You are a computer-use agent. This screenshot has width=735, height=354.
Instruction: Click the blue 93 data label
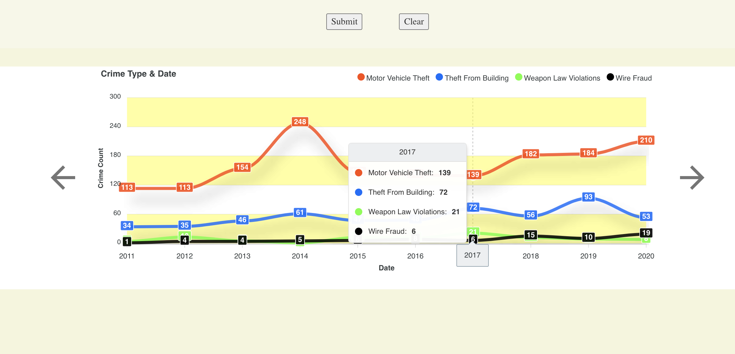[588, 197]
